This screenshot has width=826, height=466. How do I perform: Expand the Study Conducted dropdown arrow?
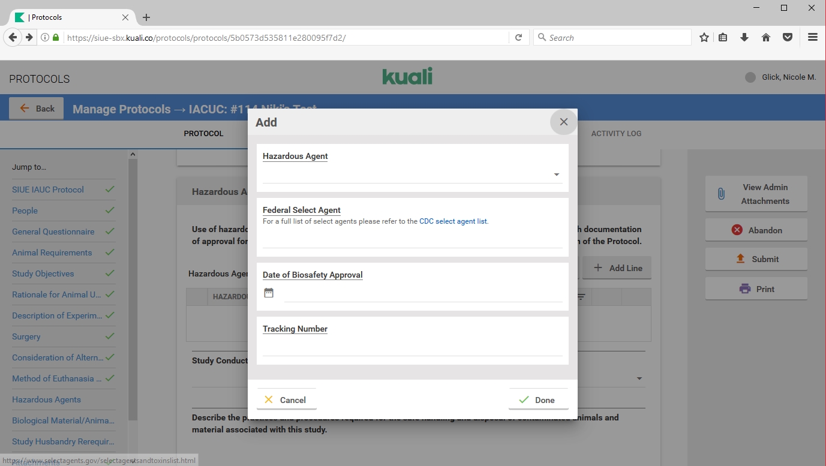coord(639,378)
